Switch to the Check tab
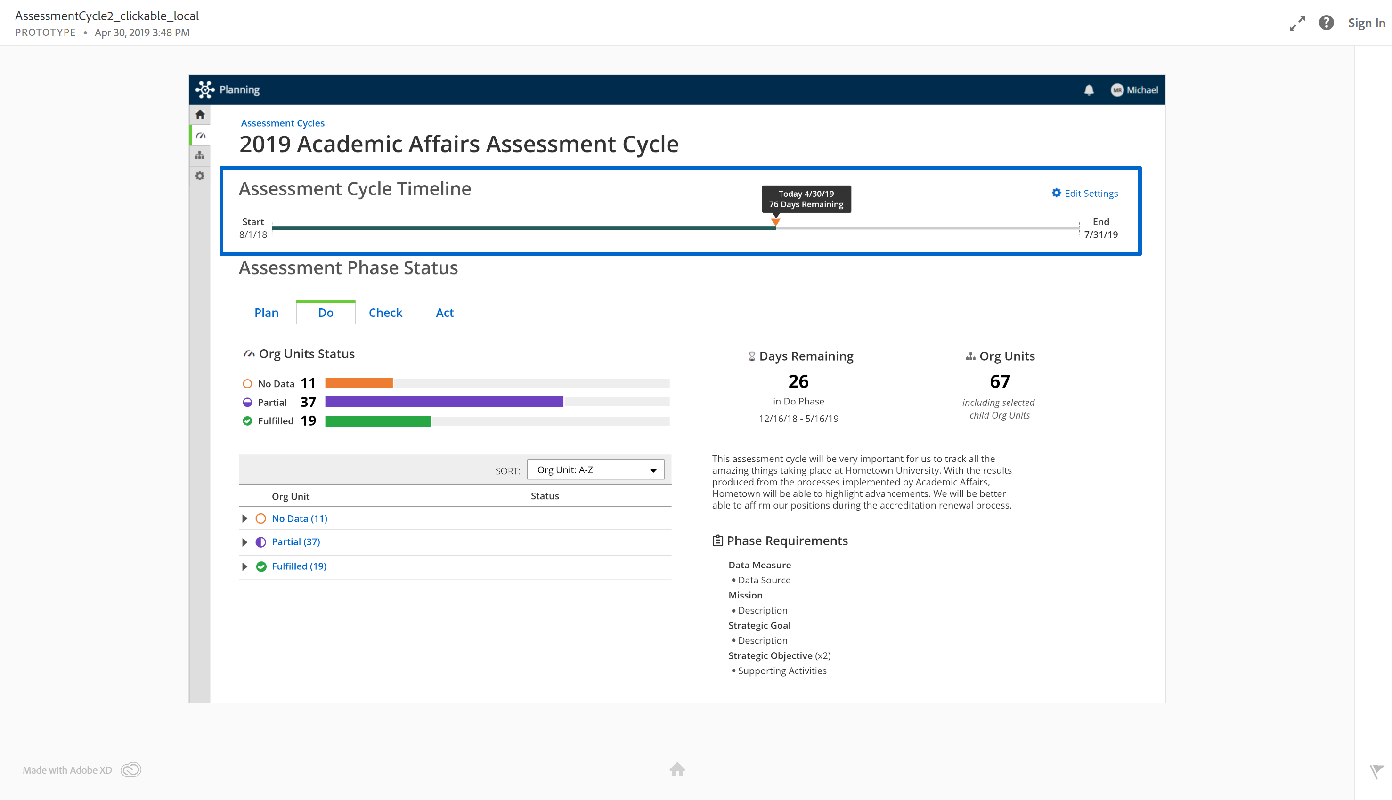 tap(385, 312)
